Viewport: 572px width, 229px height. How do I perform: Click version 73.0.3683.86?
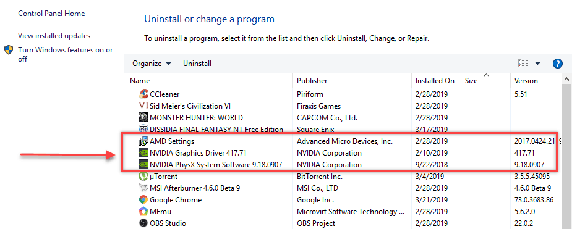[534, 199]
